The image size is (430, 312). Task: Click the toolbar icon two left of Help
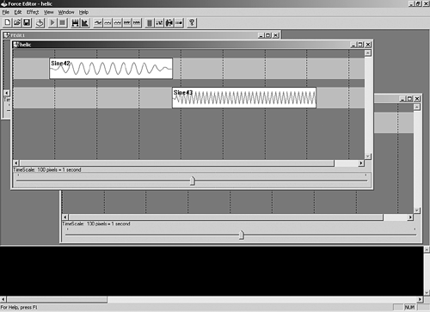169,22
